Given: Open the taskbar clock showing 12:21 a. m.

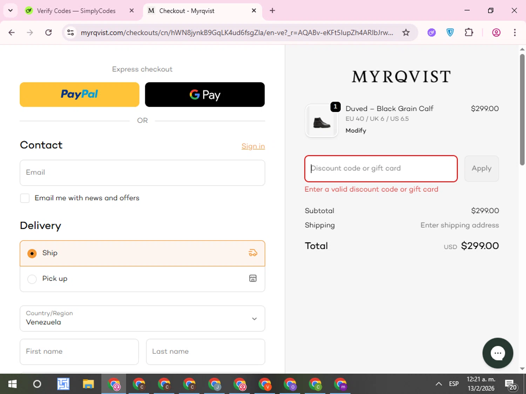Looking at the screenshot, I should point(481,384).
